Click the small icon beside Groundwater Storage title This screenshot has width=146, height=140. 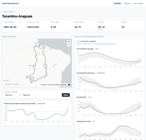[x=141, y=49]
